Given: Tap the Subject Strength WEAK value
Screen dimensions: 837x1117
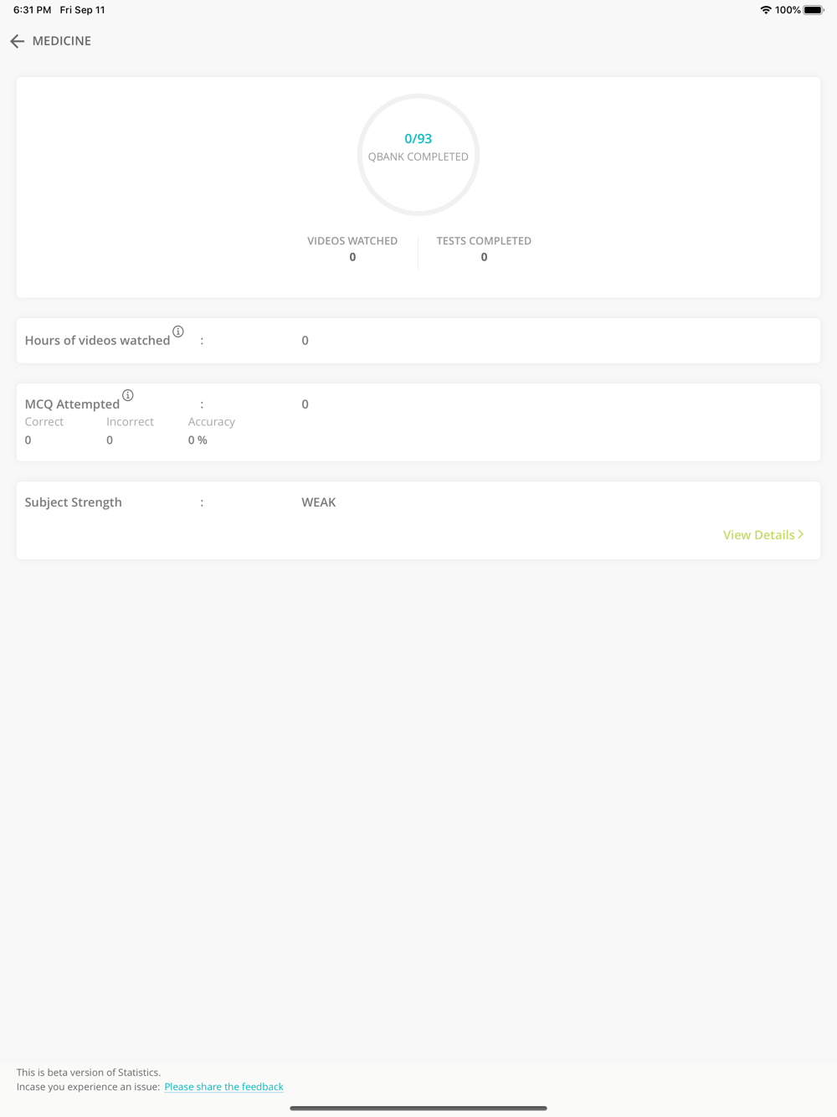Looking at the screenshot, I should click(x=319, y=502).
